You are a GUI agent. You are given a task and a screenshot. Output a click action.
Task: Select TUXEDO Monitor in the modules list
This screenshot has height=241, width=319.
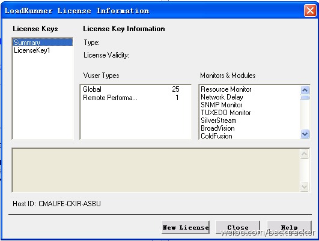(226, 113)
